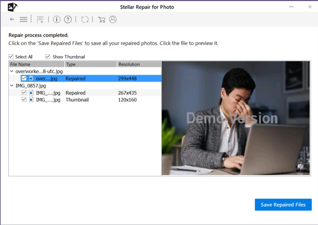The height and width of the screenshot is (225, 318).
Task: Toggle the Select All checkbox
Action: [x=11, y=57]
